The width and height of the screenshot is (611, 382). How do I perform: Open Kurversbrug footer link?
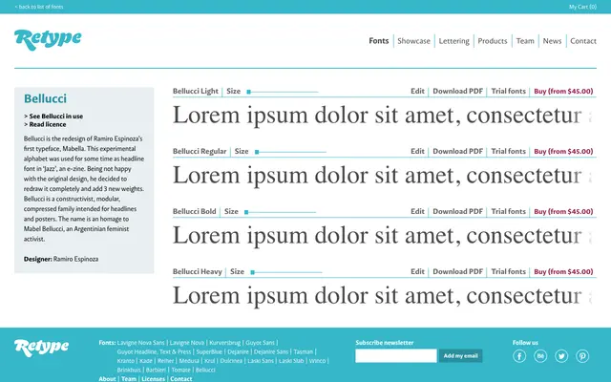click(225, 343)
